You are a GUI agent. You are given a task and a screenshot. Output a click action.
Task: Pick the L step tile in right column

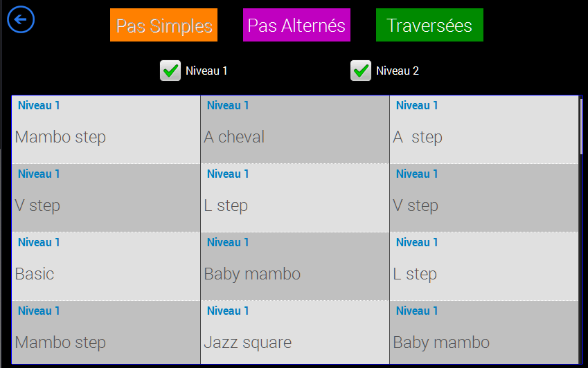pos(483,266)
